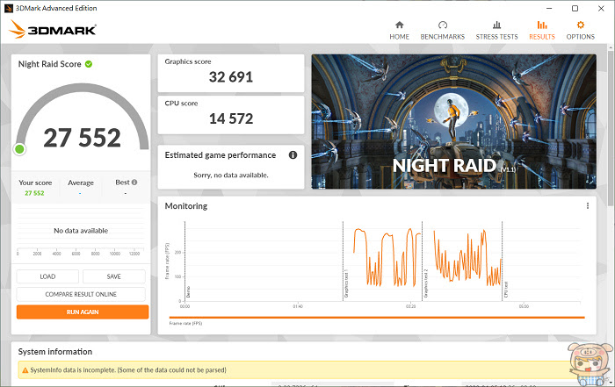Click the 3DMark title bar app icon
Screen dimensions: 615x387
click(x=8, y=8)
